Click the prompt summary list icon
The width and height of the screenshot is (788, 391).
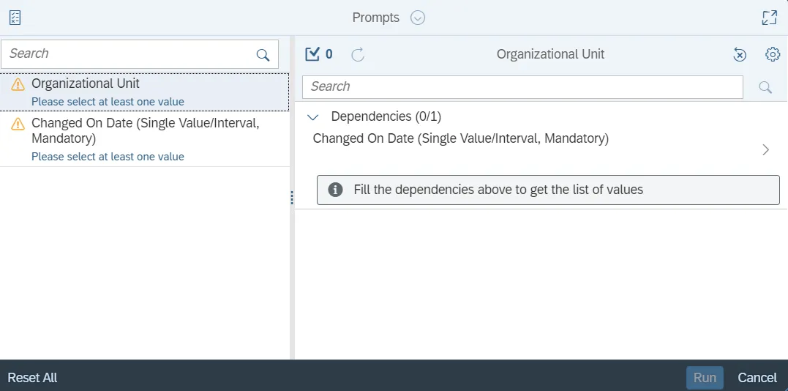[15, 18]
